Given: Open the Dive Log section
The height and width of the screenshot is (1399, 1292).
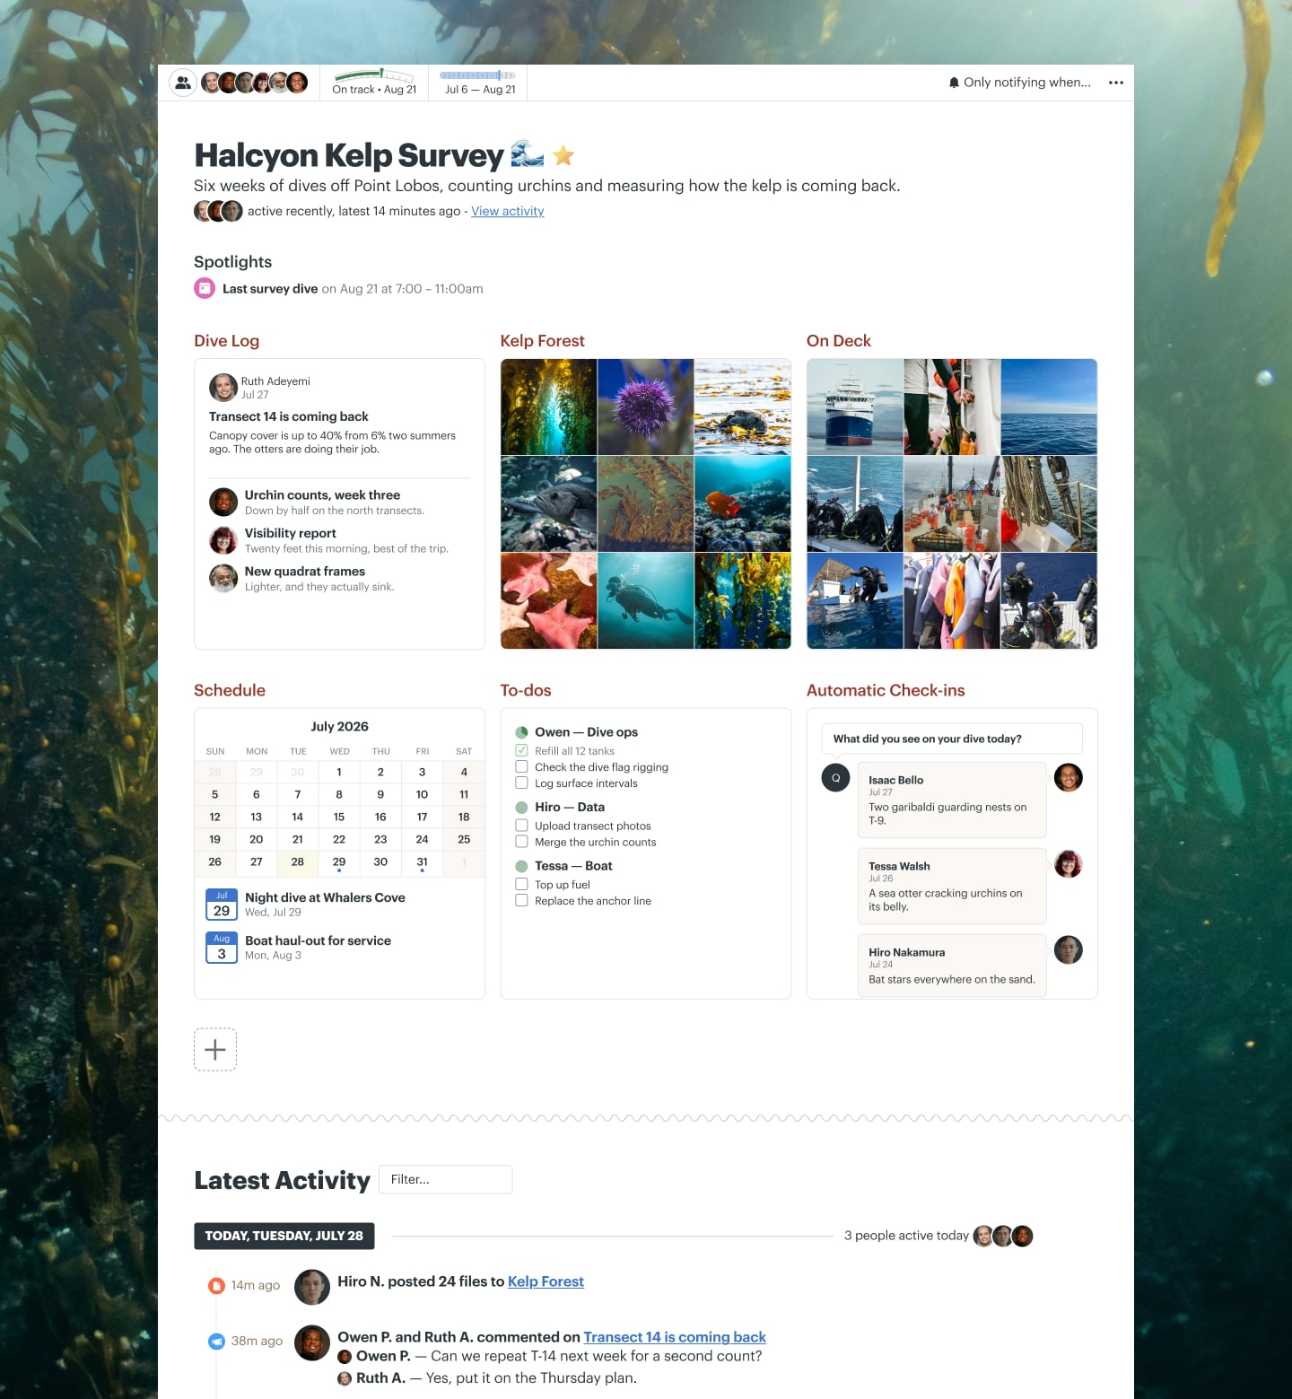Looking at the screenshot, I should (x=226, y=341).
